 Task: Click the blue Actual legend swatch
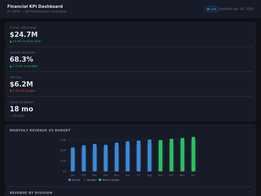point(70,180)
